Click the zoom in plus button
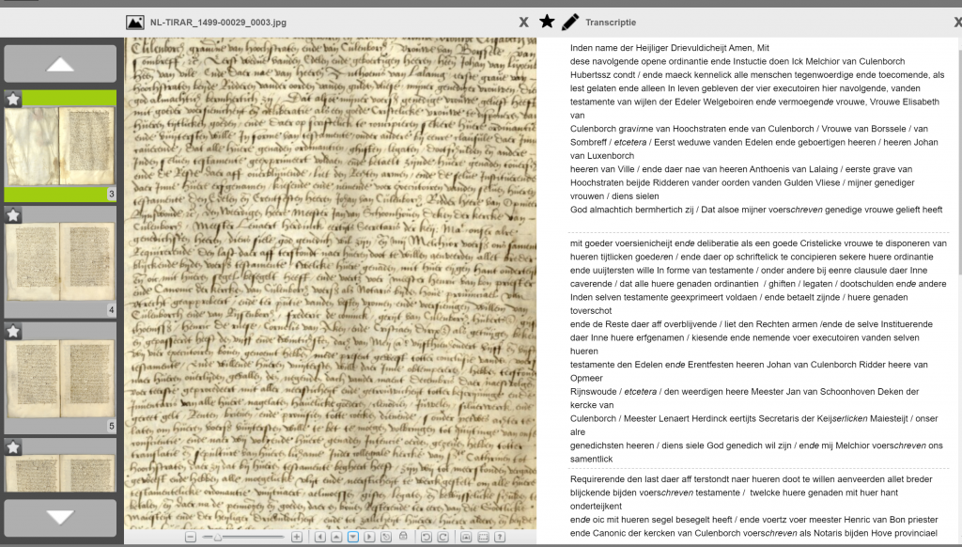The width and height of the screenshot is (962, 547). click(297, 537)
